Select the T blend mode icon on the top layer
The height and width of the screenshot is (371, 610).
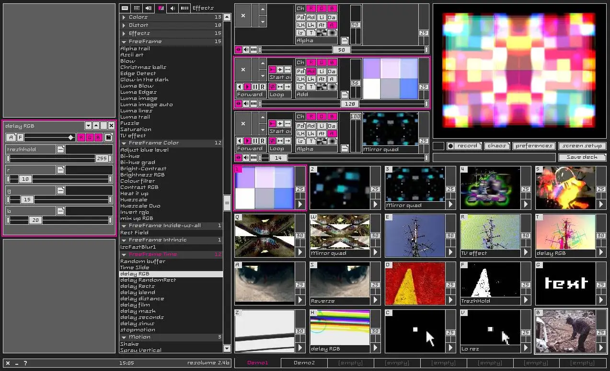coord(311,33)
